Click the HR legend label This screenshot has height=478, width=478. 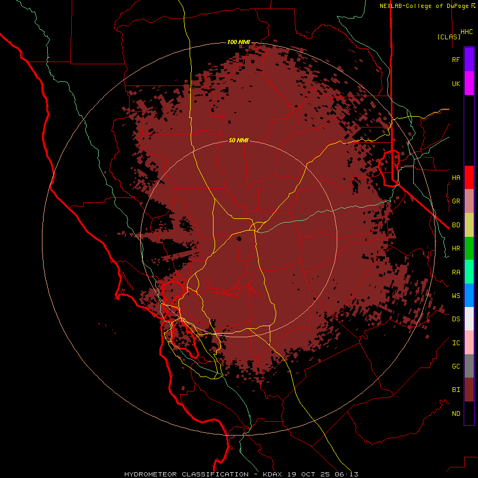click(456, 249)
